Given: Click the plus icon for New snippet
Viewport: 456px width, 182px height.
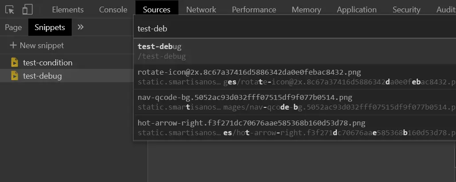Looking at the screenshot, I should pos(13,45).
